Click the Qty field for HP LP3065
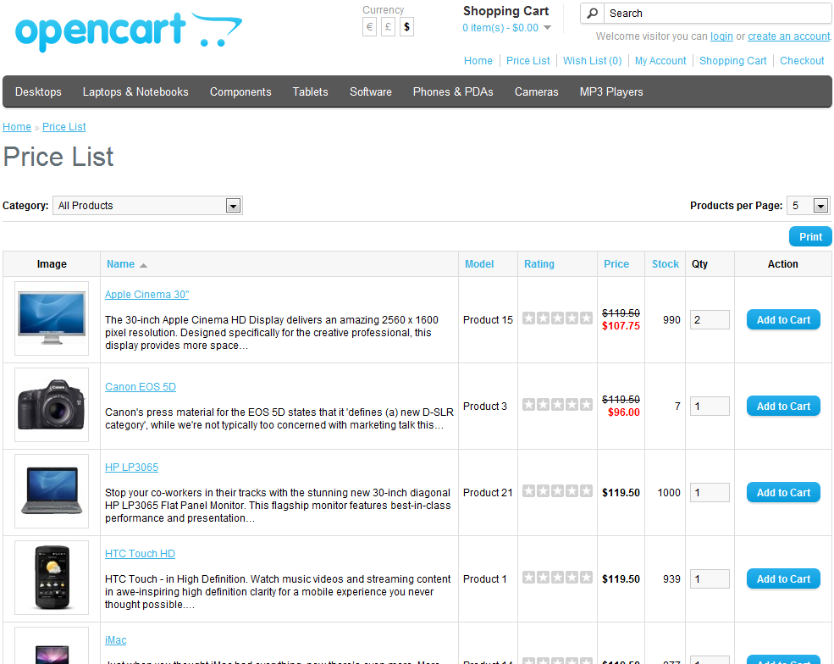Image resolution: width=834 pixels, height=664 pixels. [x=710, y=493]
